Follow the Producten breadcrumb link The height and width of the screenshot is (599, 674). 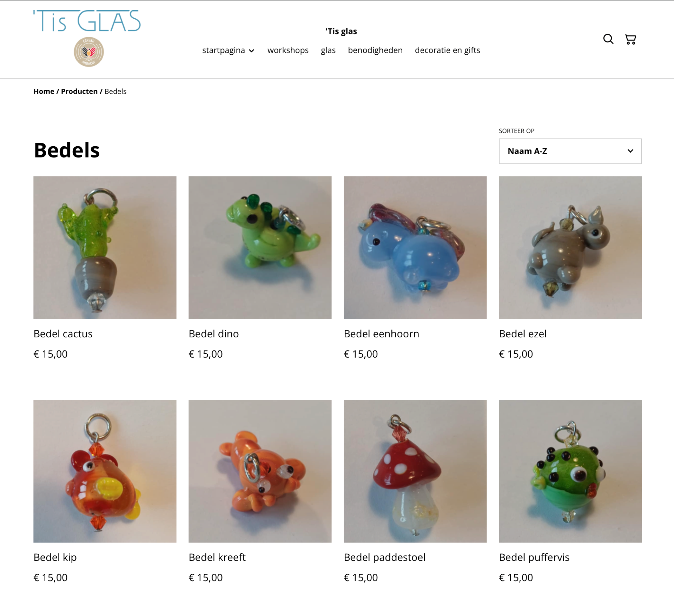coord(79,91)
